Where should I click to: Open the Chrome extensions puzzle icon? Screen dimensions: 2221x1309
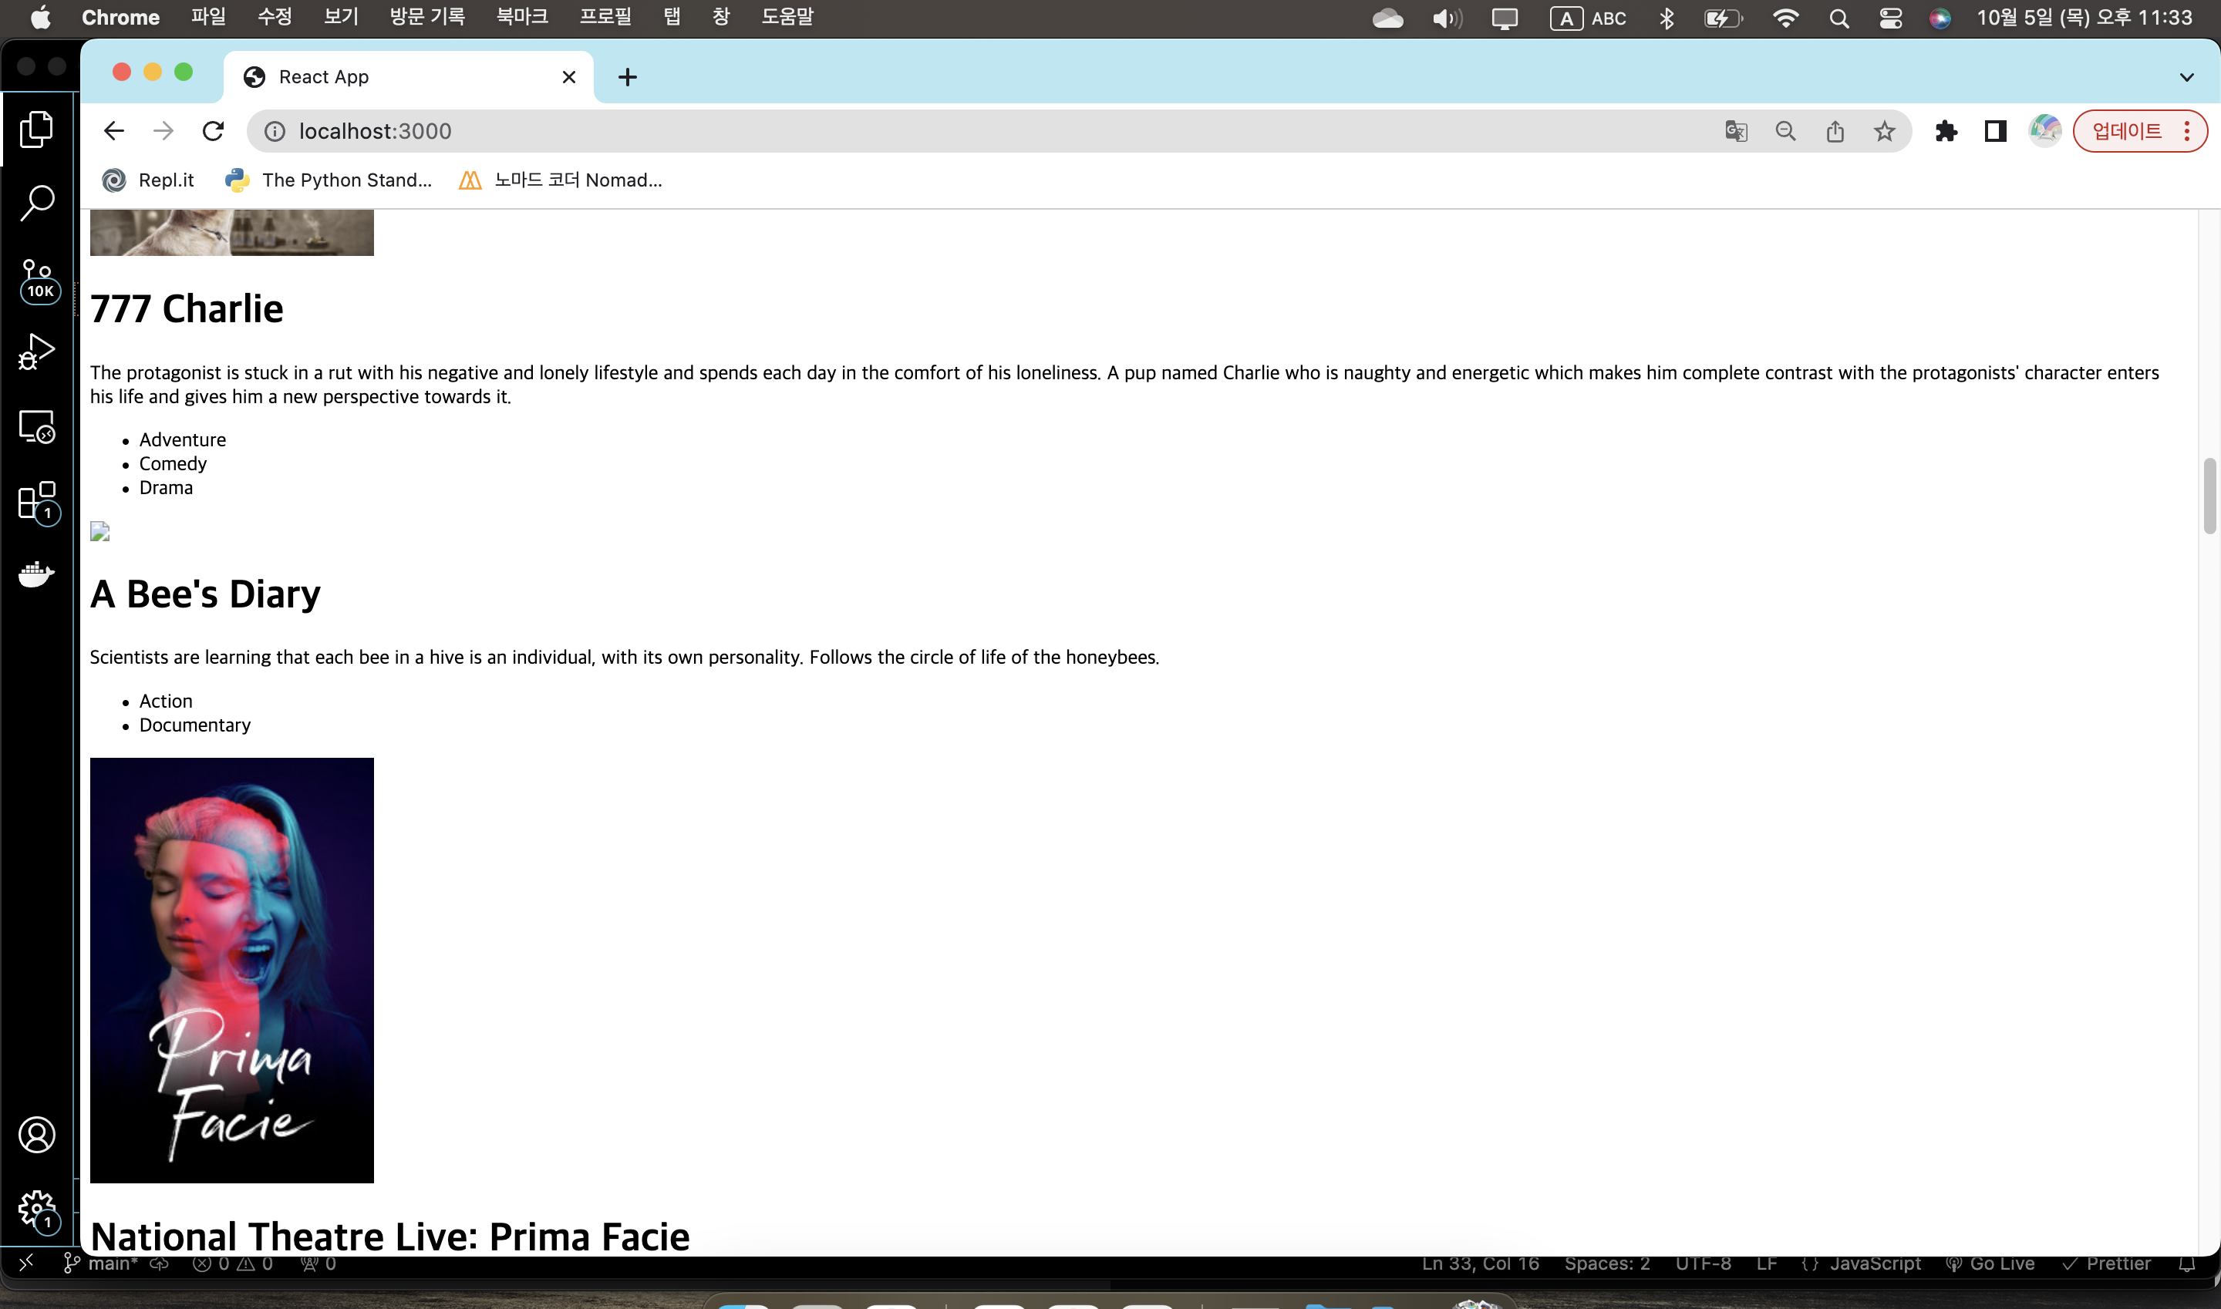coord(1946,131)
